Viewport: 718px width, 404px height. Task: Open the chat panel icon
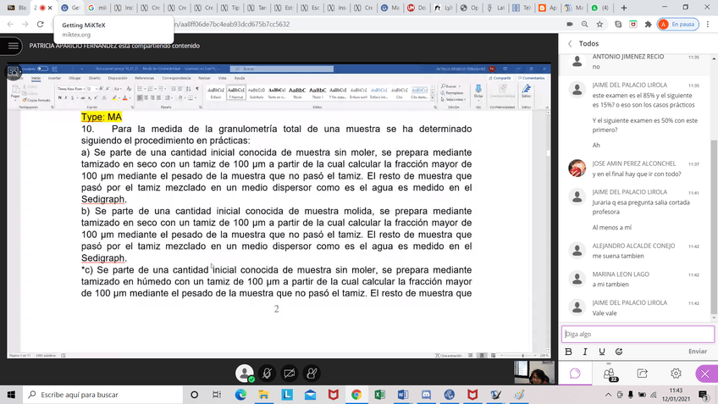pyautogui.click(x=575, y=374)
